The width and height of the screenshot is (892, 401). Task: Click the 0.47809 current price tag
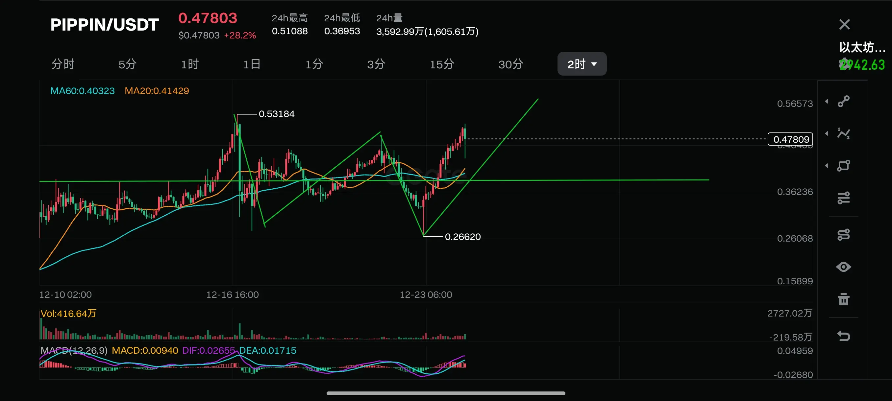790,139
